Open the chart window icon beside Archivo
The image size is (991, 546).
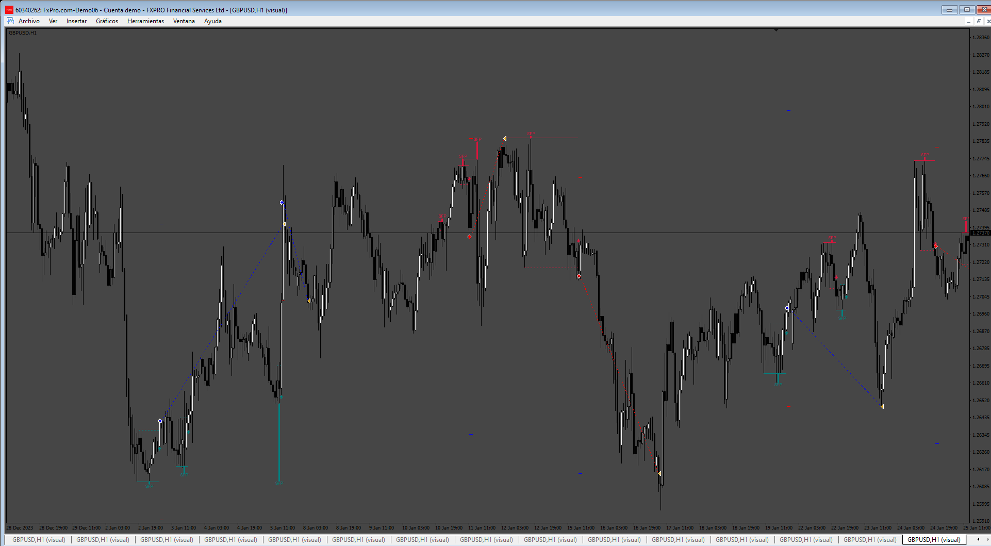(10, 21)
